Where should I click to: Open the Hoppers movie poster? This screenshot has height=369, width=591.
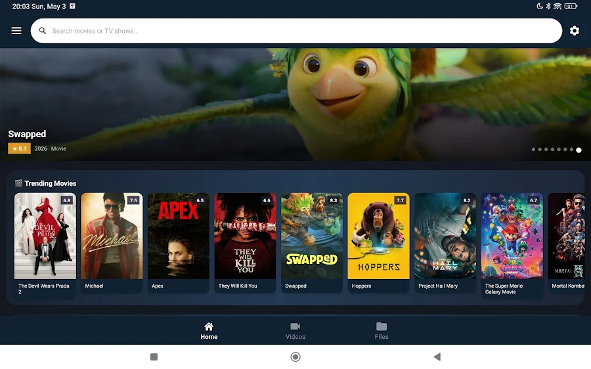(378, 236)
